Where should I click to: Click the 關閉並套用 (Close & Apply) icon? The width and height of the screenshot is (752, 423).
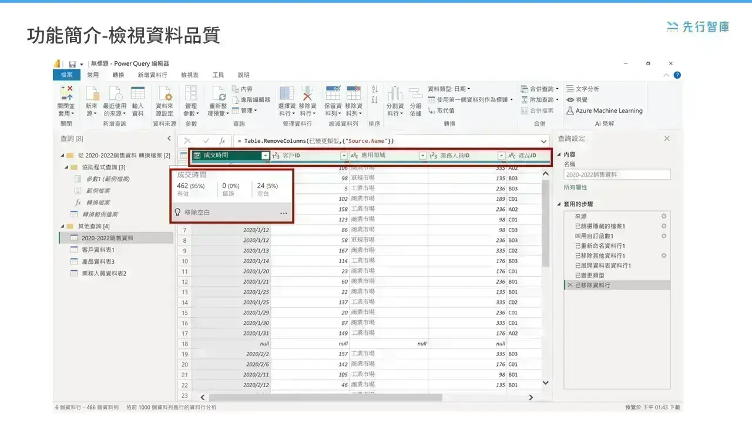click(66, 93)
